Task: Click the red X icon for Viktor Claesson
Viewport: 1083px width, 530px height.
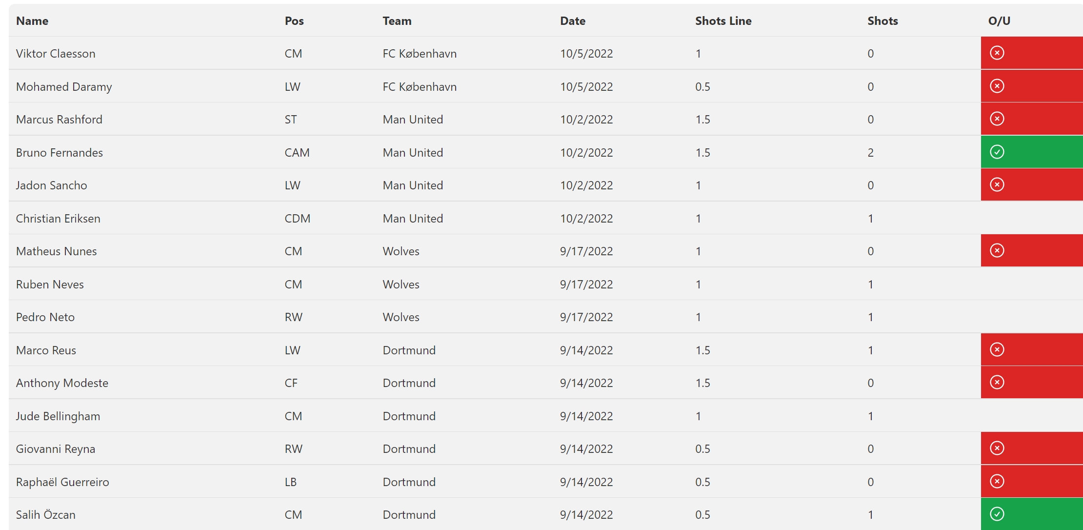Action: (x=997, y=53)
